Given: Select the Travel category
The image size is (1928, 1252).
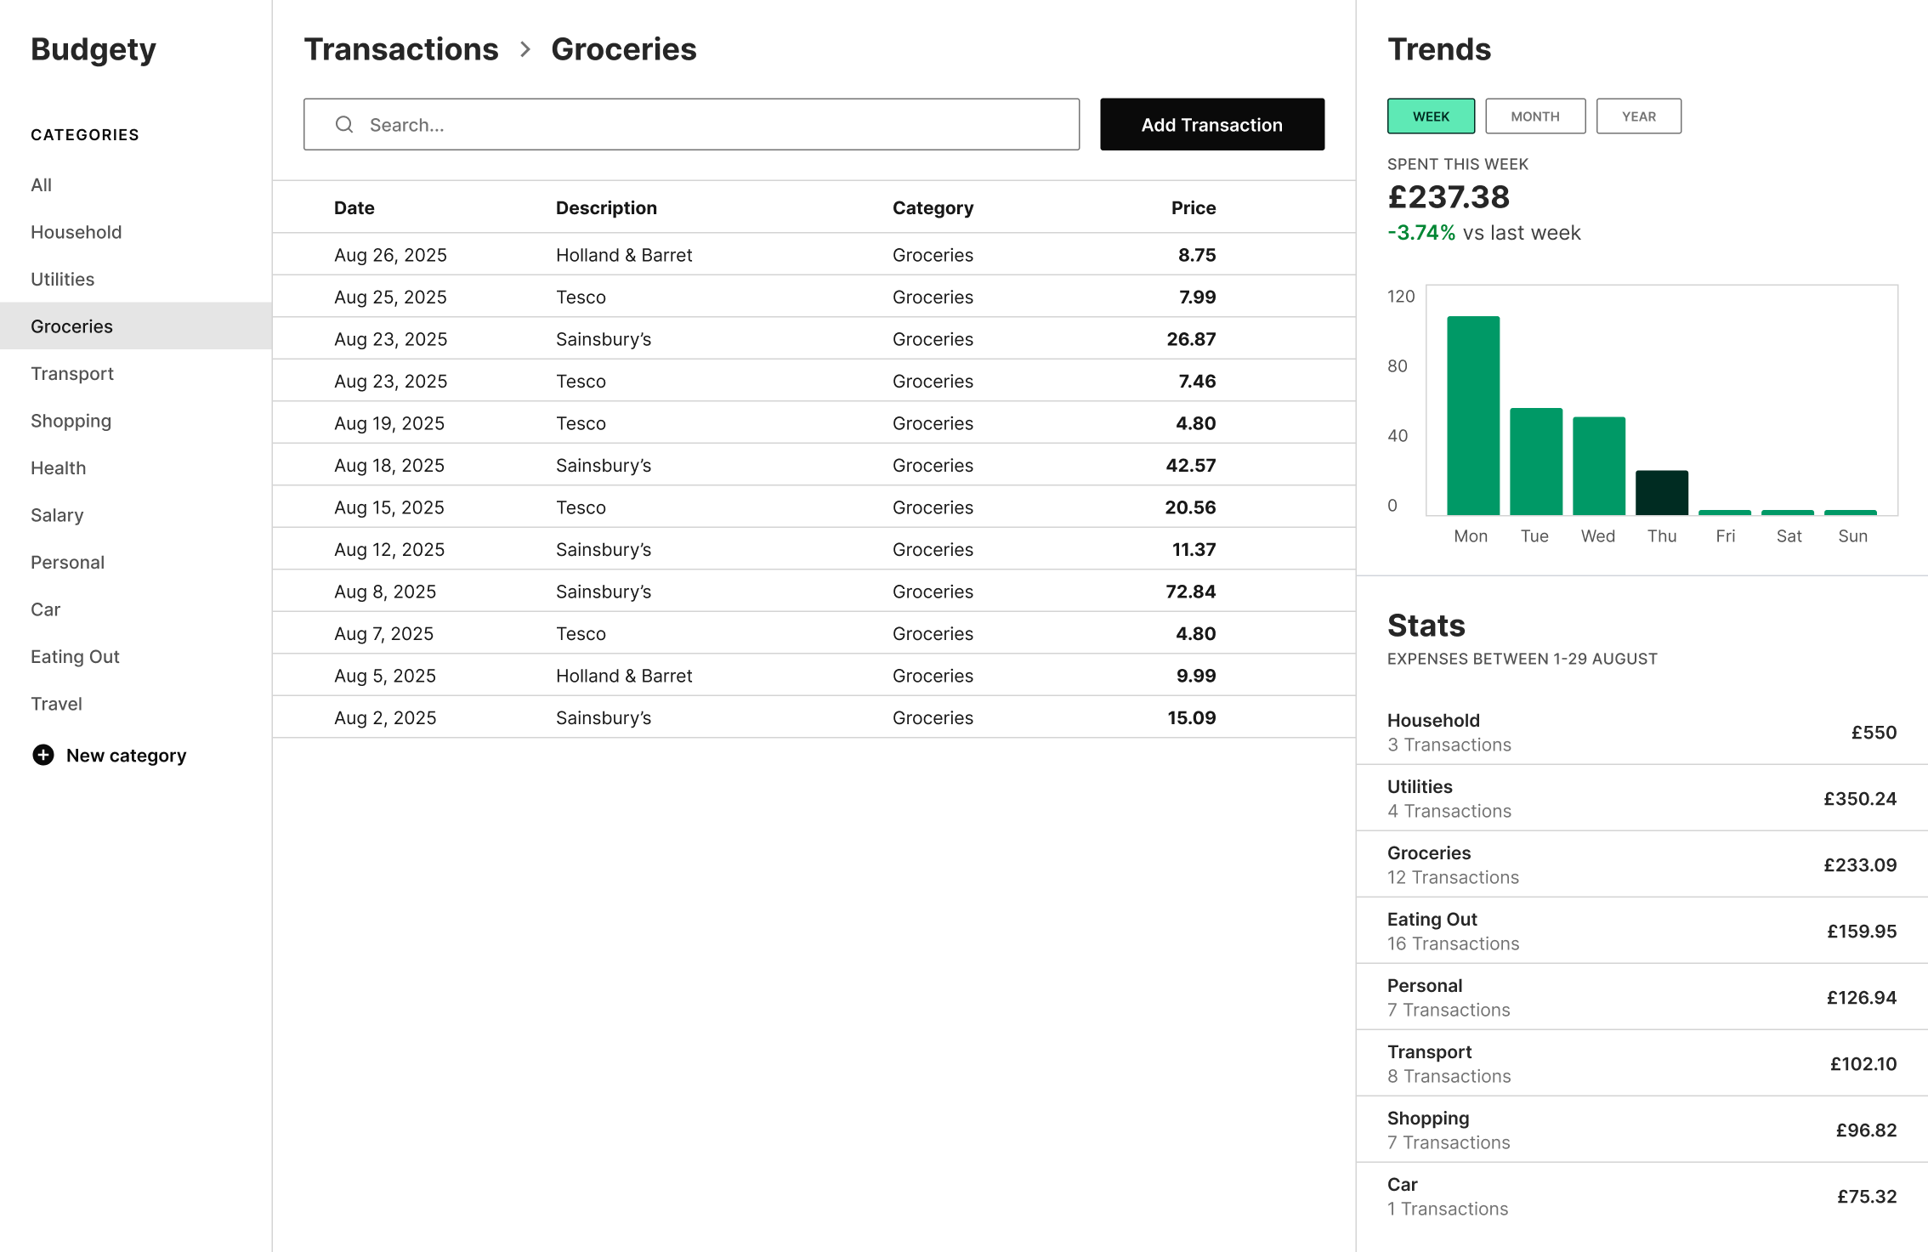Looking at the screenshot, I should pyautogui.click(x=56, y=703).
